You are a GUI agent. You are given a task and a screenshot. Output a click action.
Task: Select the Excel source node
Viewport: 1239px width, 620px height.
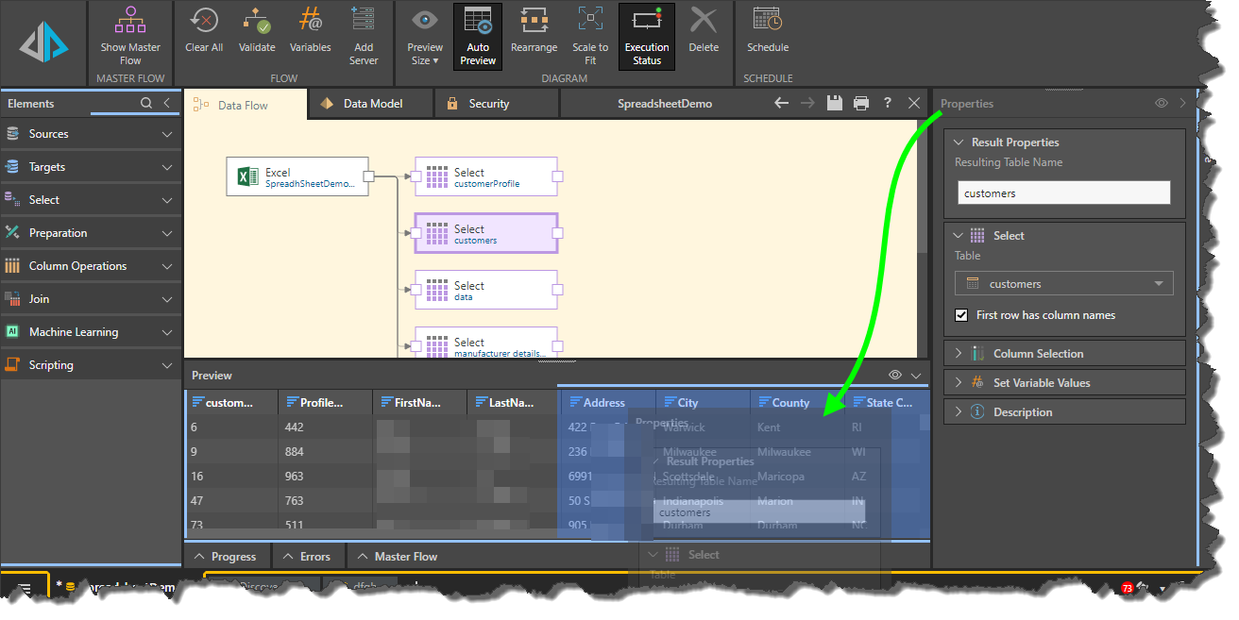click(x=297, y=177)
